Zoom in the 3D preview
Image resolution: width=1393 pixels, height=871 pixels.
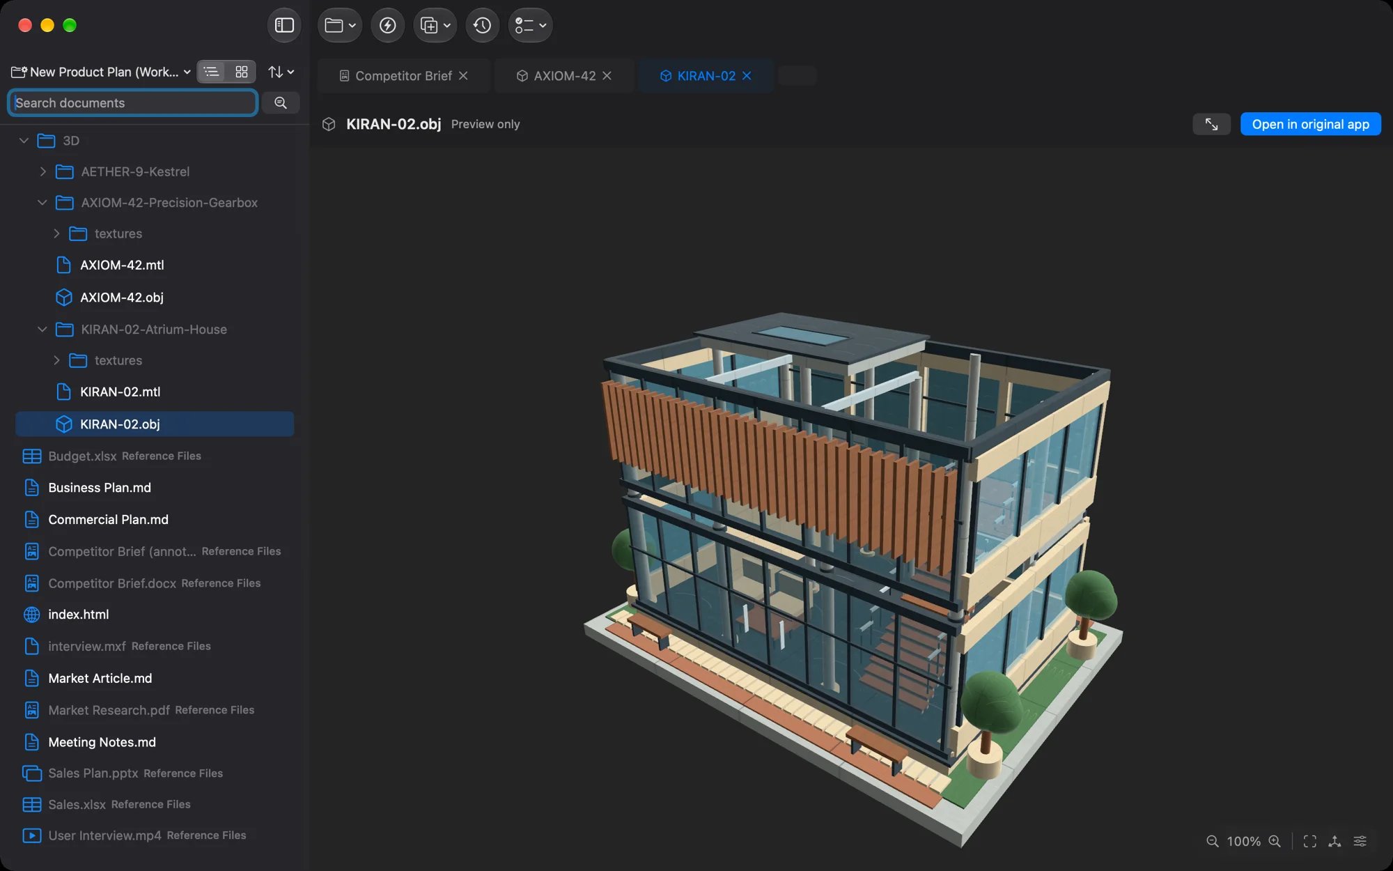[x=1275, y=841]
